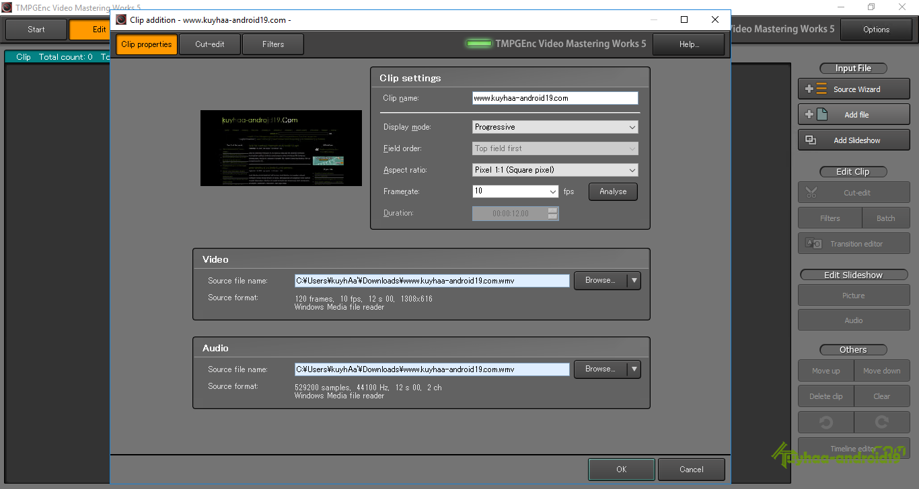Confirm the dialog with OK

[x=622, y=470]
